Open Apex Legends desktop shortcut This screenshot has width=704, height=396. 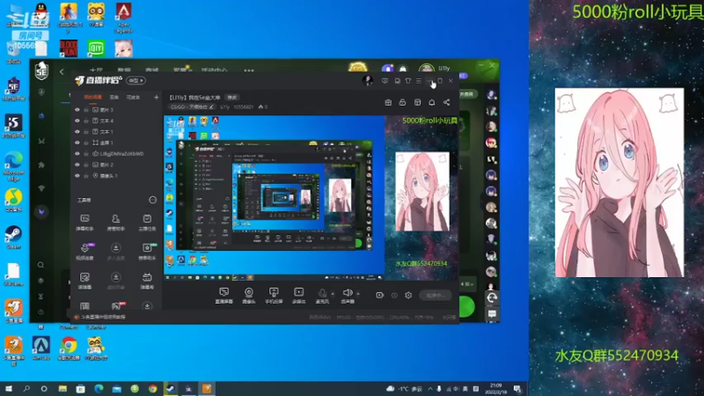pos(123,17)
